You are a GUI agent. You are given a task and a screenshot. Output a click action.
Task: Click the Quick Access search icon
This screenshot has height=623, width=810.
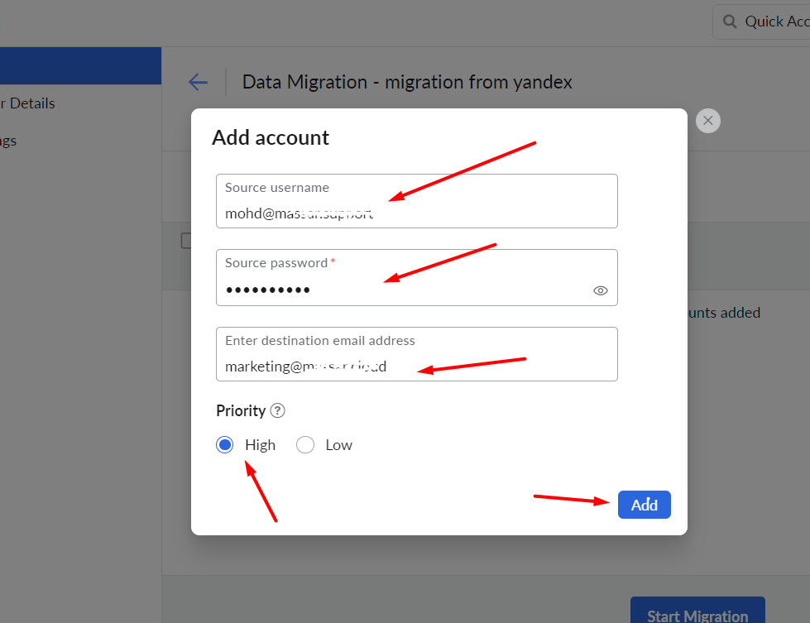tap(730, 22)
